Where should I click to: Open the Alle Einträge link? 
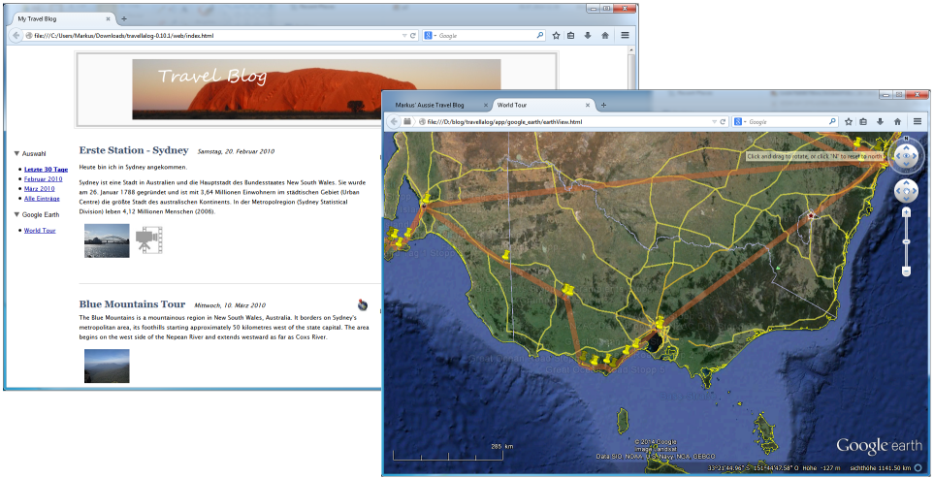tap(42, 198)
